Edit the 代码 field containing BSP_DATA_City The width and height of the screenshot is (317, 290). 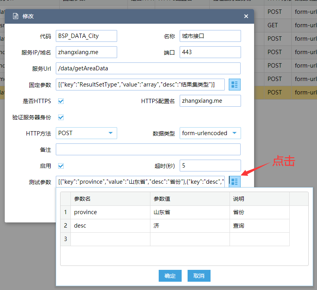click(86, 36)
